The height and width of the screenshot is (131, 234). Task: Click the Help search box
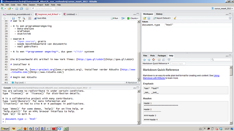pos(221,59)
